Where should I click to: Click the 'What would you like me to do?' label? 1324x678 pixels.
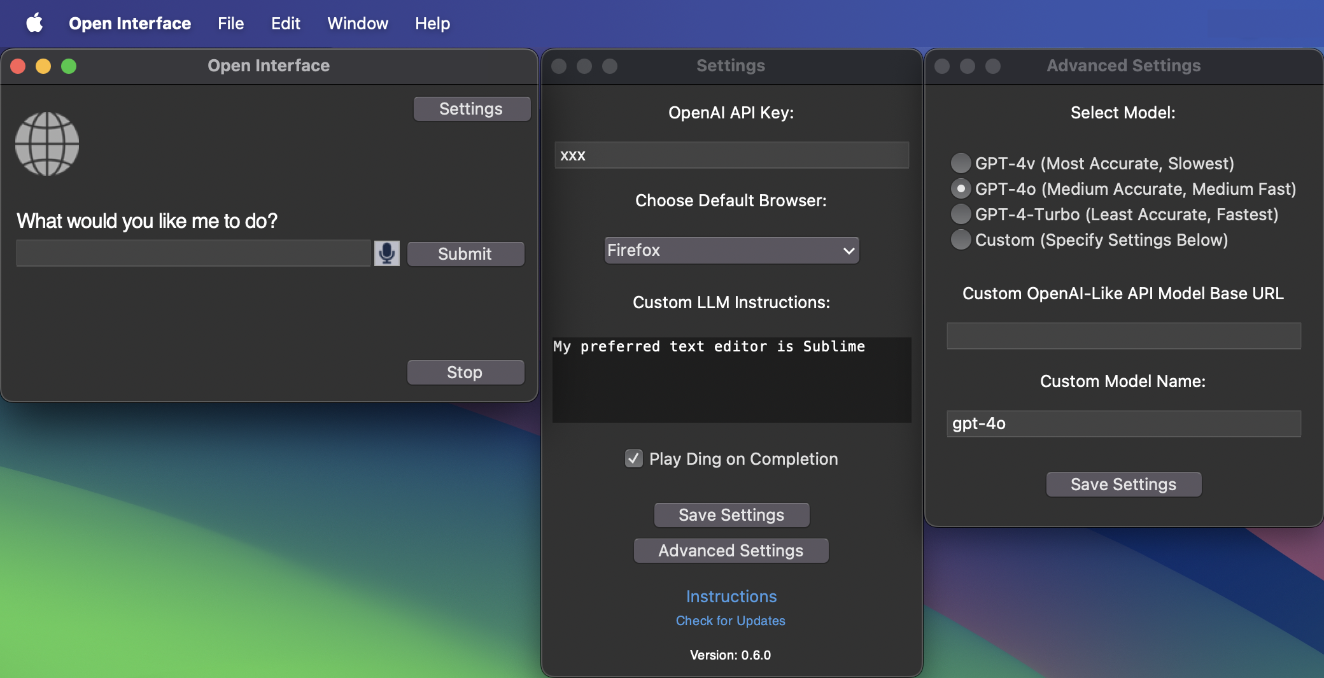tap(147, 221)
